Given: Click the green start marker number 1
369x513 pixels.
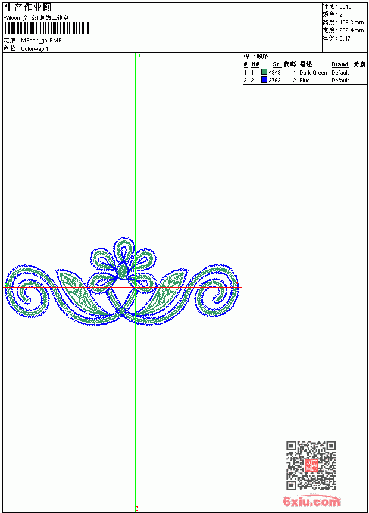Looking at the screenshot, I should tap(139, 56).
